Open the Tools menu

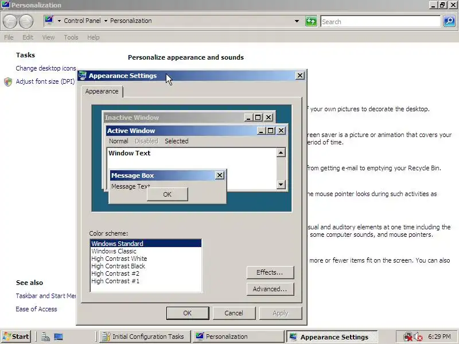coord(71,37)
